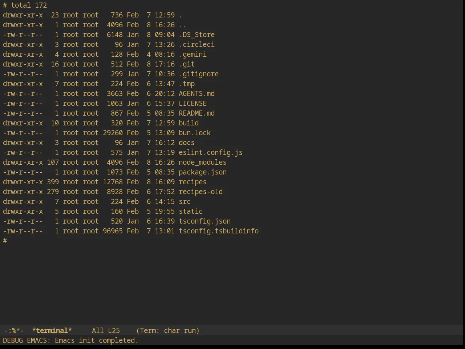Click the package.json file name
The height and width of the screenshot is (349, 465).
pos(203,172)
